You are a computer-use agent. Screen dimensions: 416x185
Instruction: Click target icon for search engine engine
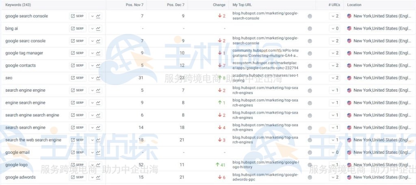(310, 90)
